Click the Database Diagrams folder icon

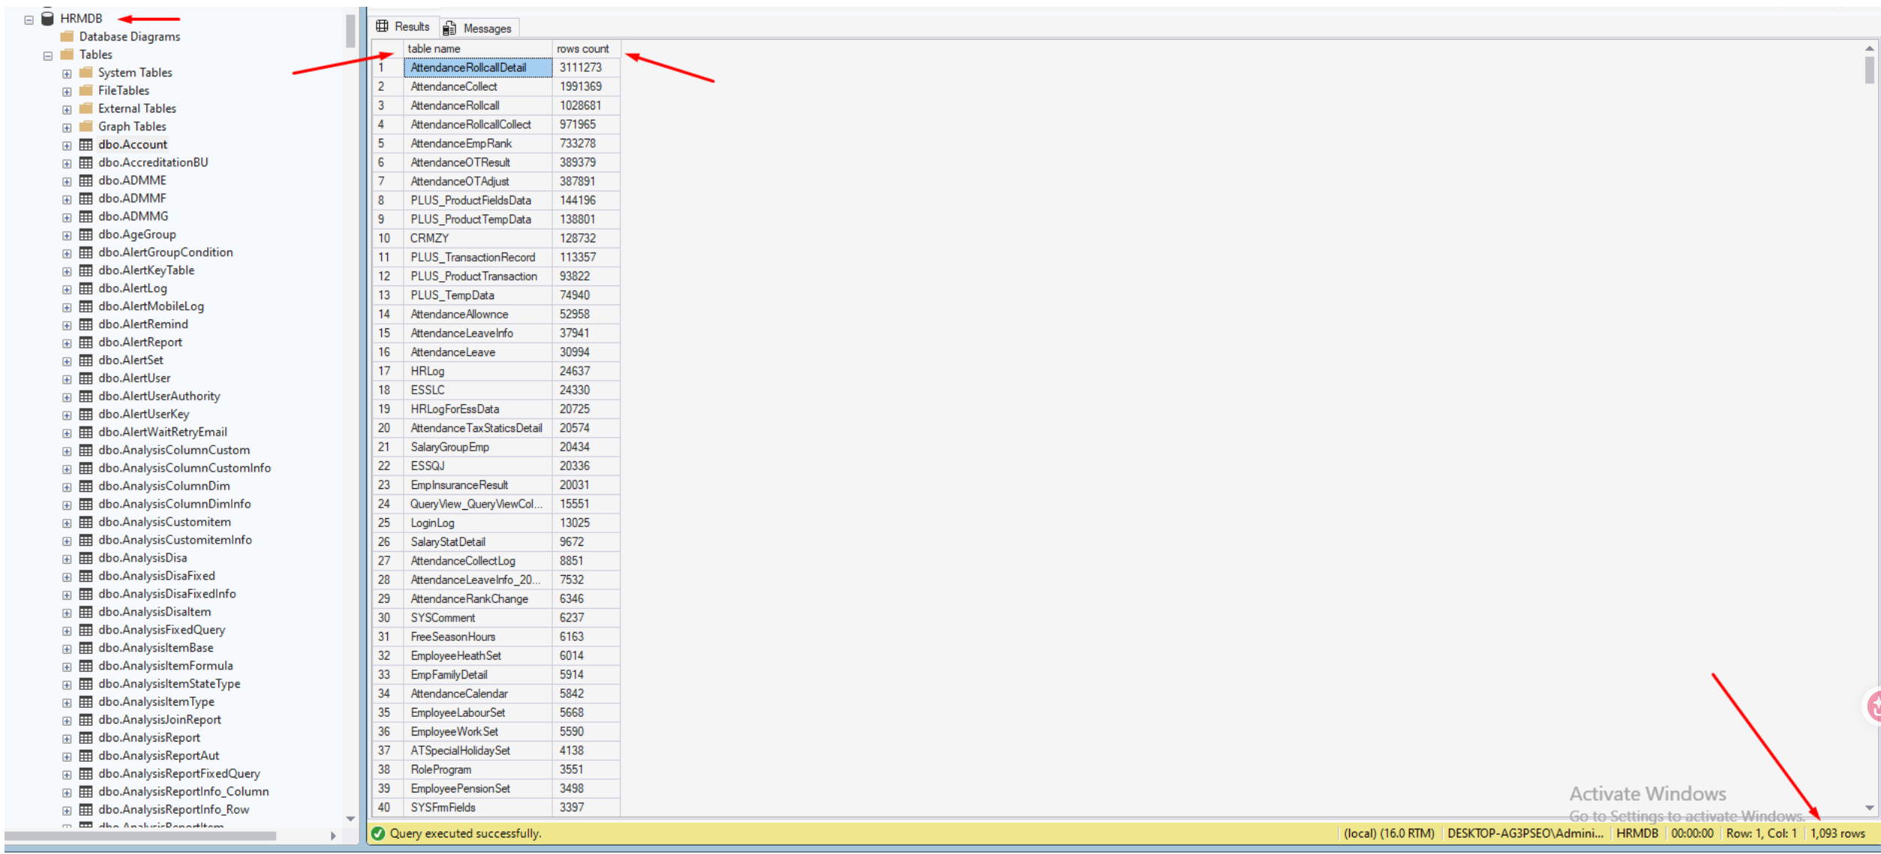coord(67,36)
